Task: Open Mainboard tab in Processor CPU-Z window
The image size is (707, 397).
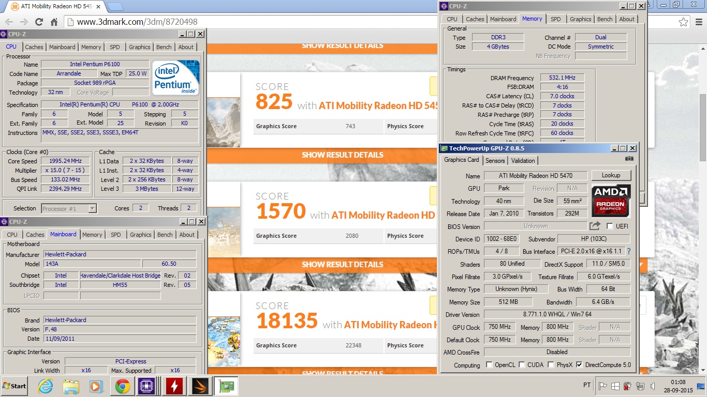Action: (62, 47)
